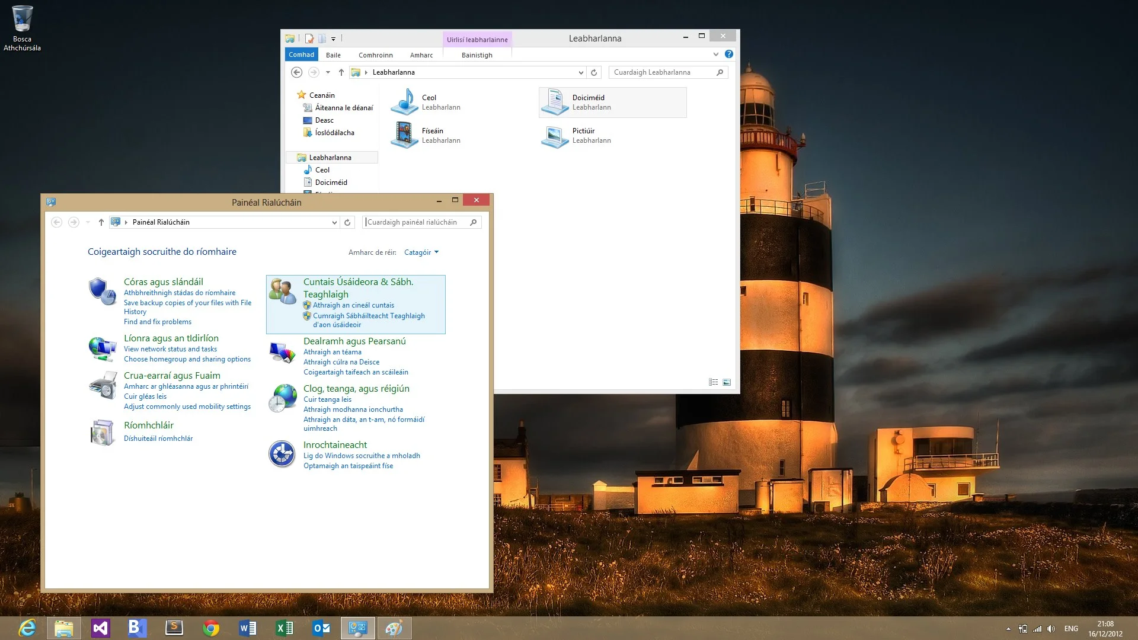The height and width of the screenshot is (640, 1138).
Task: Open Athraigh an téama link
Action: pos(333,352)
